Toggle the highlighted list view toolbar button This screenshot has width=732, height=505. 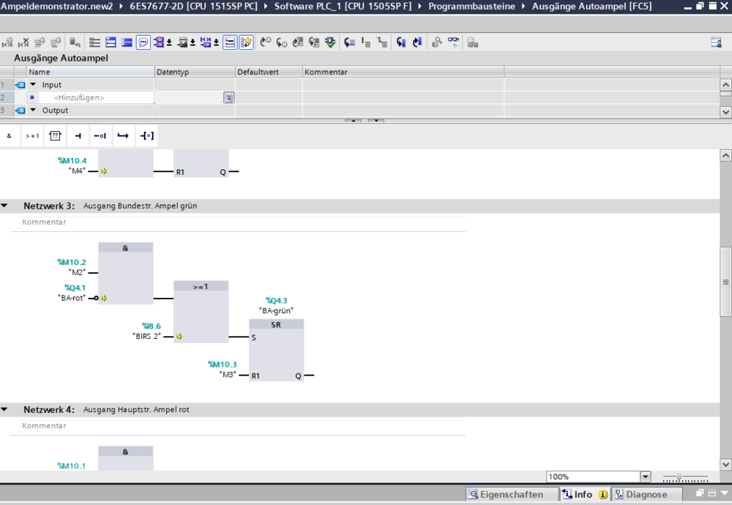(x=230, y=42)
